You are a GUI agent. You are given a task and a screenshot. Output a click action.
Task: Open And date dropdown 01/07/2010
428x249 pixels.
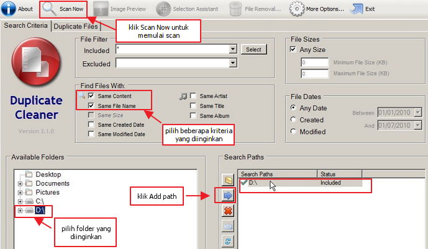(x=417, y=125)
